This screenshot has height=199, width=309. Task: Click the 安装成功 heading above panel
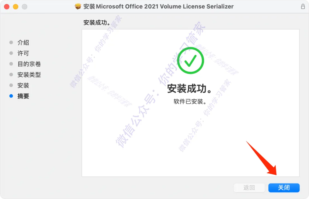(x=97, y=23)
